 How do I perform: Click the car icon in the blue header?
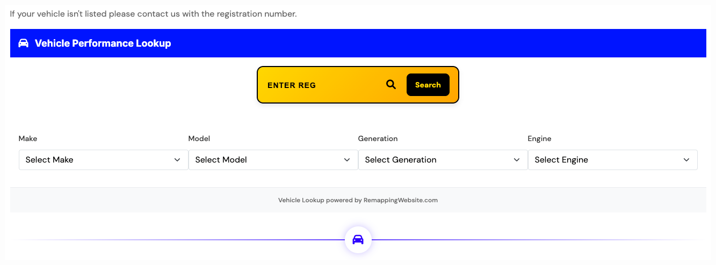point(23,43)
